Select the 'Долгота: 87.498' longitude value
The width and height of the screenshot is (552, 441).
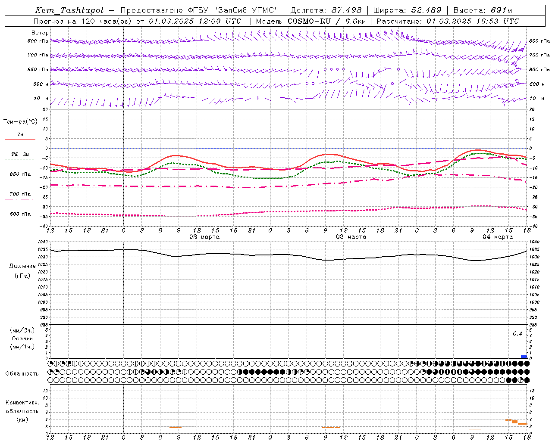[326, 10]
